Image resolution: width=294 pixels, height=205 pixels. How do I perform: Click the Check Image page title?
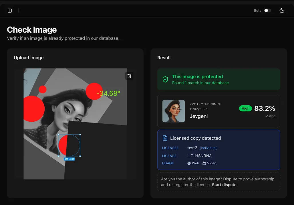point(32,30)
